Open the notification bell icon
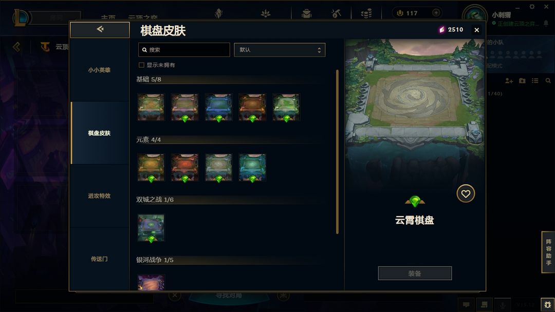The height and width of the screenshot is (312, 555). point(546,23)
